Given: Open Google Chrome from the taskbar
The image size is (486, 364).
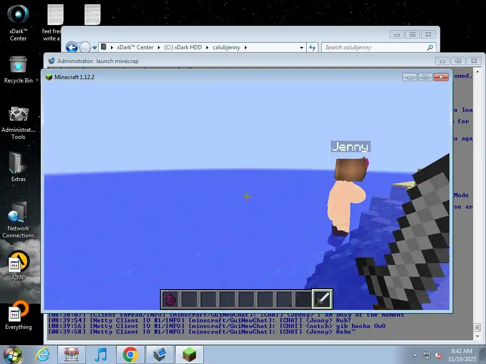Looking at the screenshot, I should (x=130, y=355).
